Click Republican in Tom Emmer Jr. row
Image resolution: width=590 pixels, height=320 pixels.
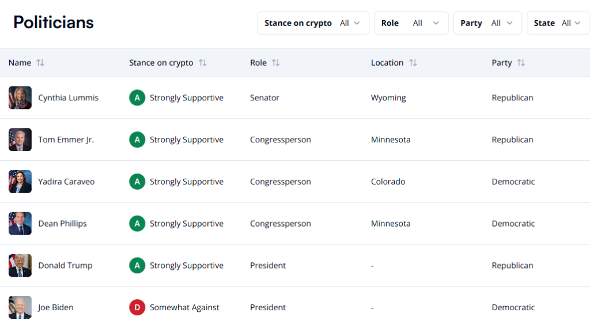(x=512, y=140)
